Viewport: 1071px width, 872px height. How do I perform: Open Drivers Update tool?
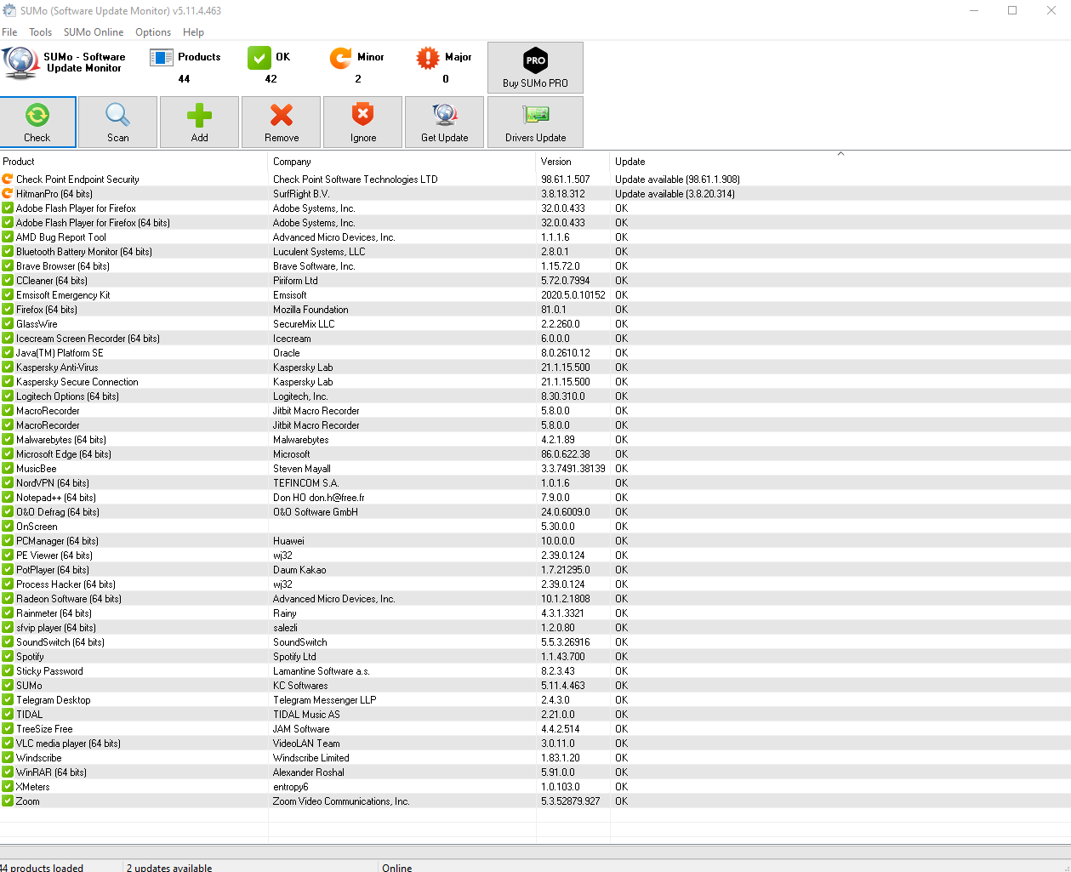point(535,122)
